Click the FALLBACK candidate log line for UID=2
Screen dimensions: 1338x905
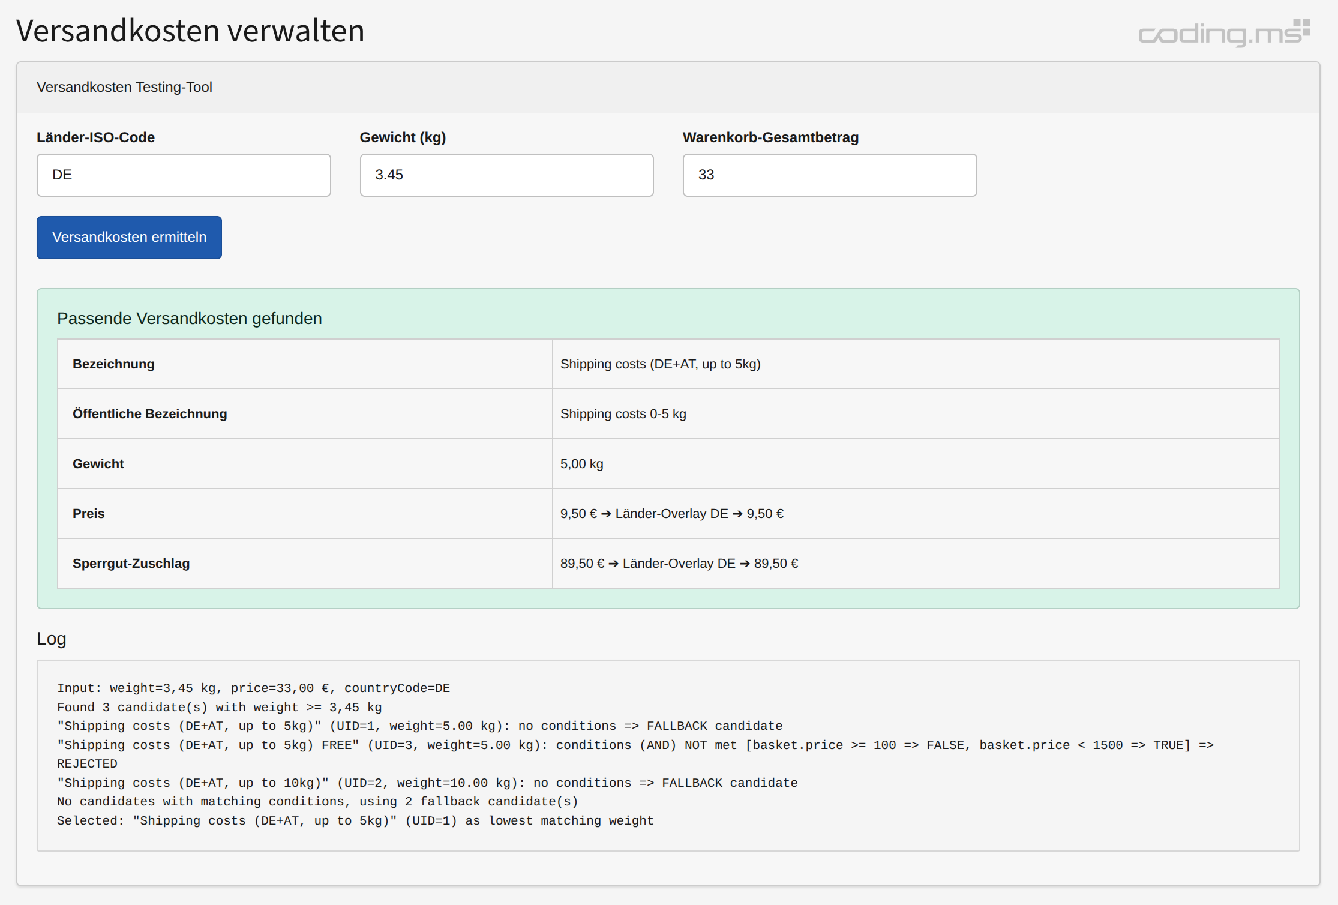click(x=427, y=783)
